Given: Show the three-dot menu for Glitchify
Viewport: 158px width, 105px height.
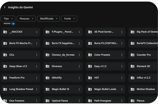Looking at the screenshot, I should coord(79,78).
